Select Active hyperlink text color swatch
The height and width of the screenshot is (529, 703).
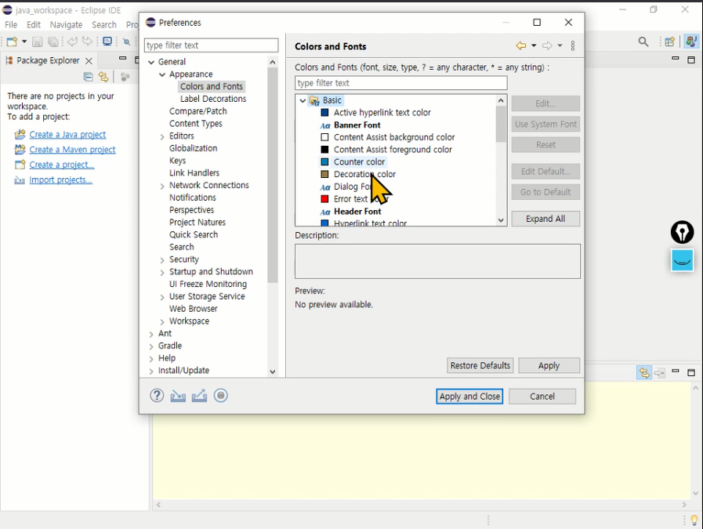pyautogui.click(x=324, y=113)
